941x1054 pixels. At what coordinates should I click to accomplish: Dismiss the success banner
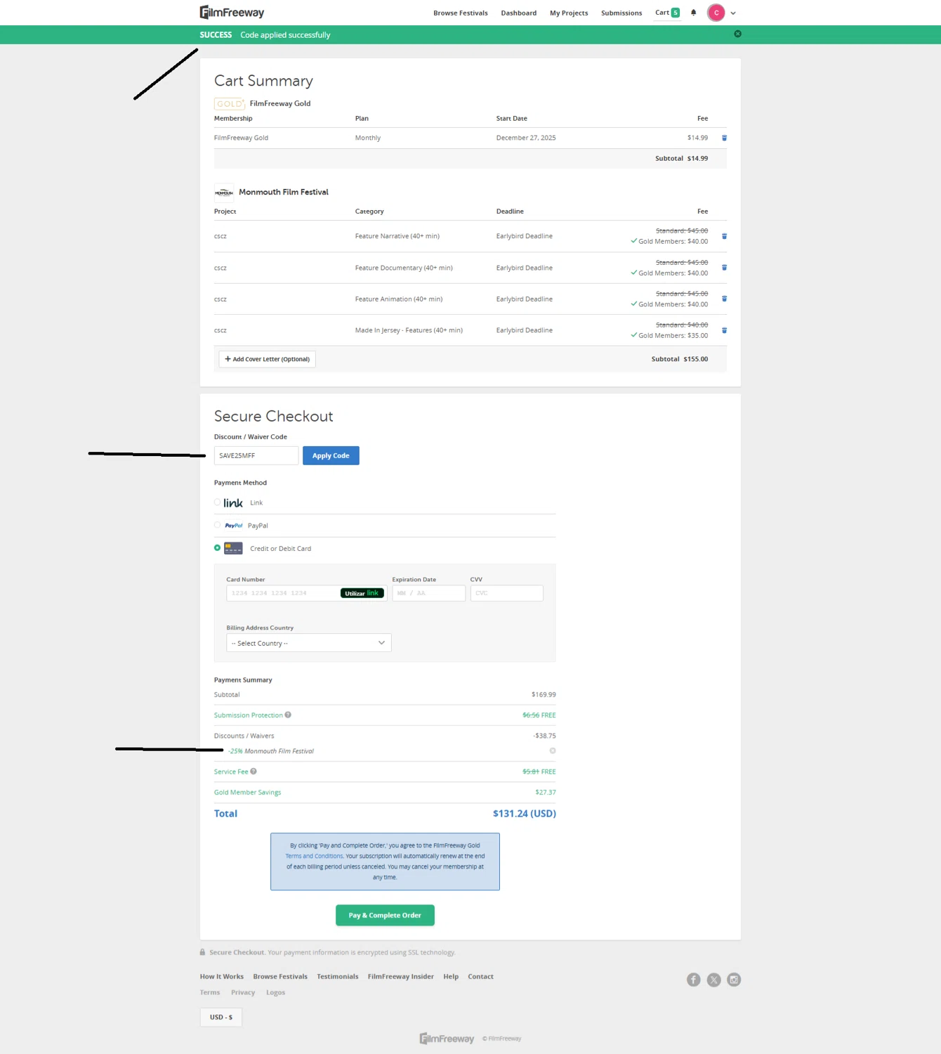[x=737, y=34]
